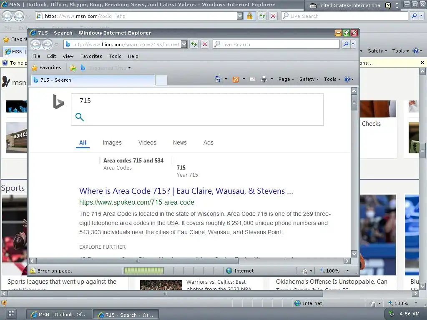Image resolution: width=427 pixels, height=320 pixels.
Task: Click vertical scrollbar thumb in Bing window
Action: (x=354, y=102)
